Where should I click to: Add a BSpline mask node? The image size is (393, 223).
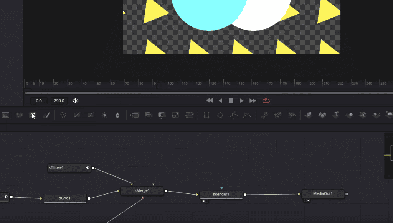[247, 115]
